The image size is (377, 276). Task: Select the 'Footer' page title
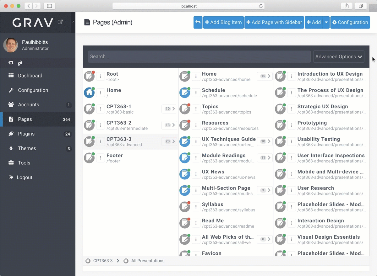pyautogui.click(x=115, y=156)
